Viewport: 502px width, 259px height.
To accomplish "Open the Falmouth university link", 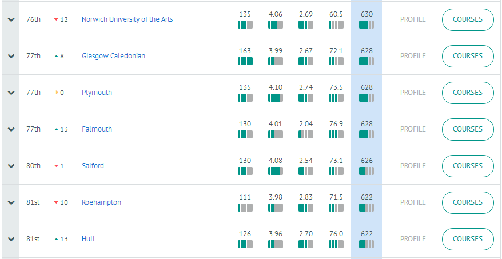I will pos(97,129).
